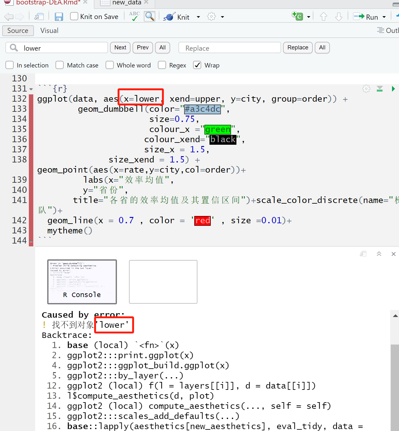This screenshot has width=399, height=431.
Task: Switch to the new_data tab
Action: tap(126, 3)
